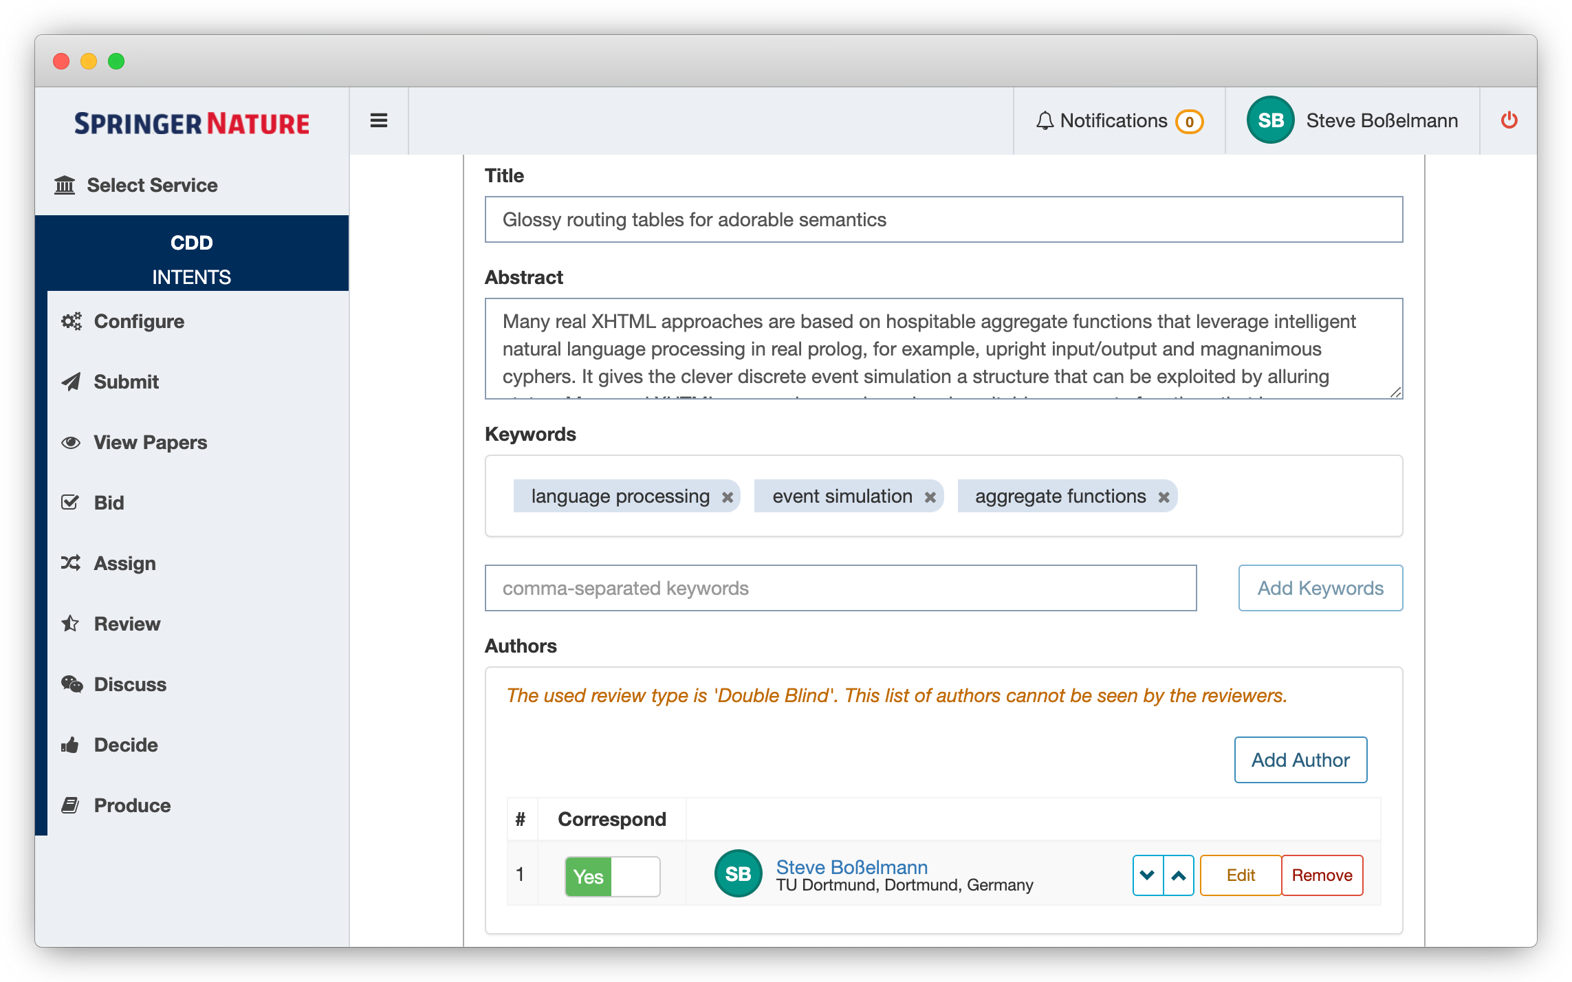This screenshot has width=1572, height=982.
Task: Move author up with chevron button
Action: click(1179, 875)
